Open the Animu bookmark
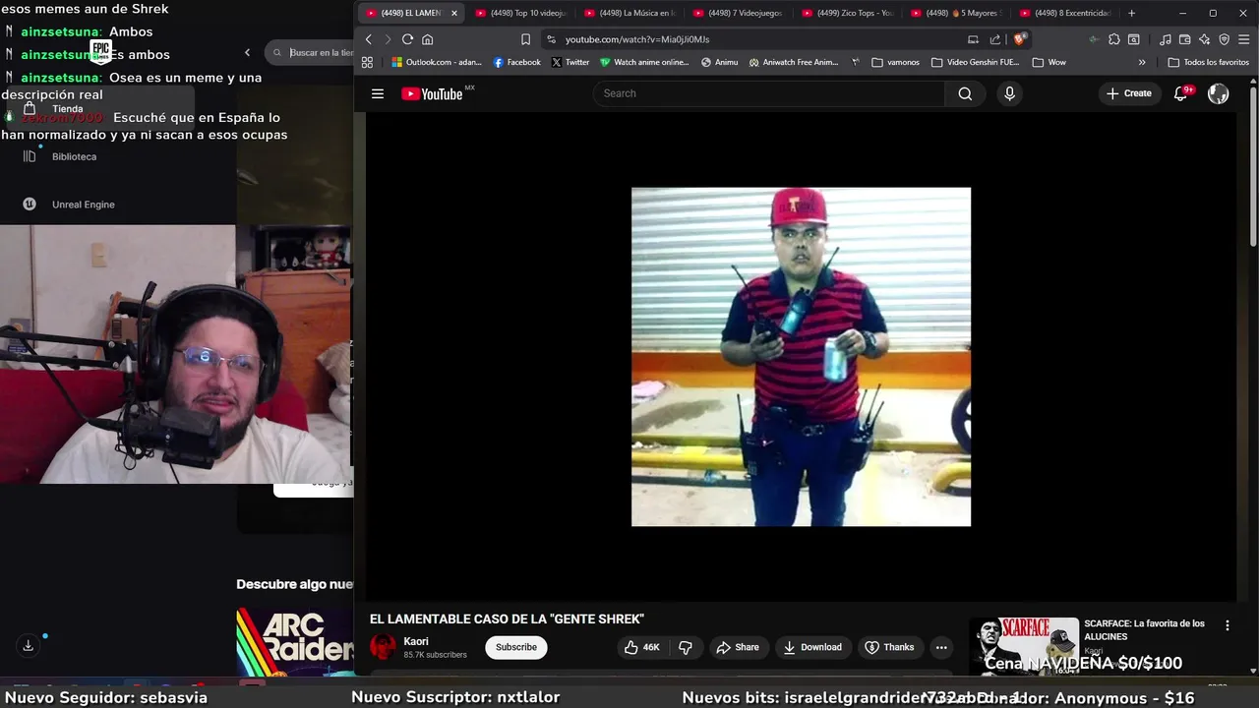Screen dimensions: 1259x708 pyautogui.click(x=719, y=62)
